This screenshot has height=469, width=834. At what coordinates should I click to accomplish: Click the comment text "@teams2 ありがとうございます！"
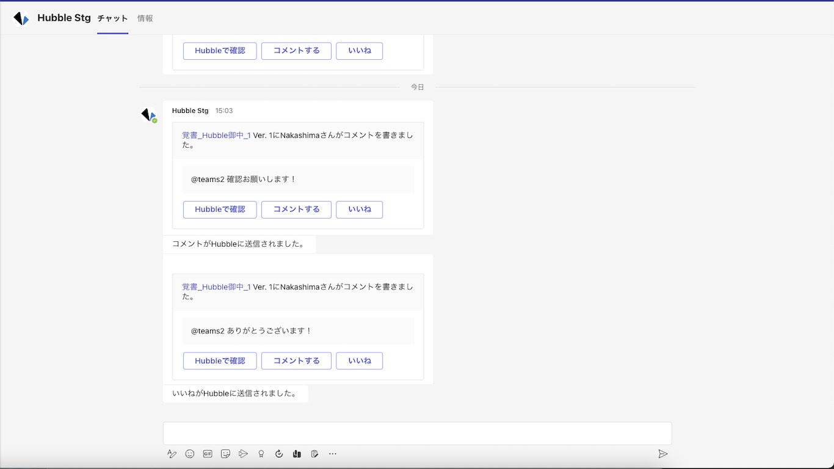click(x=252, y=331)
